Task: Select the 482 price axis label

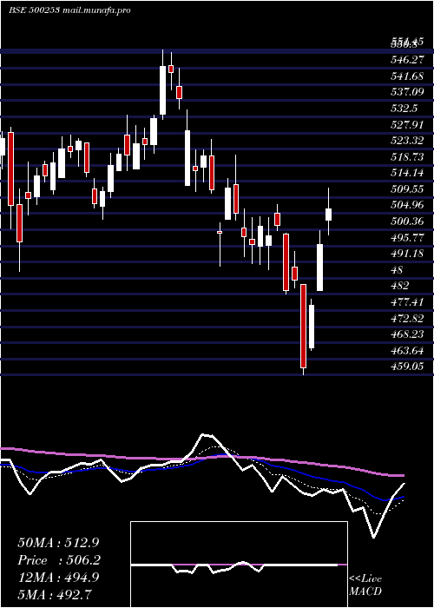Action: coord(400,286)
